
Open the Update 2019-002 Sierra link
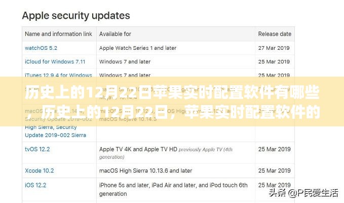(56, 135)
